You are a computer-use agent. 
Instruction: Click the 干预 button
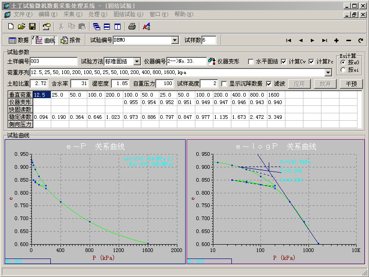coord(351,84)
